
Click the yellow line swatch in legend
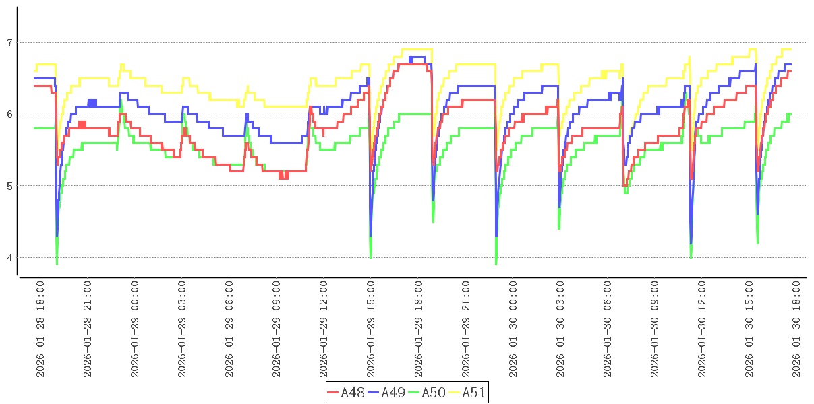click(455, 393)
